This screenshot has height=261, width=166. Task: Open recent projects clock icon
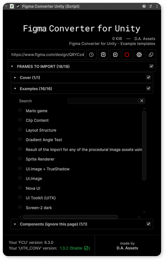91,55
